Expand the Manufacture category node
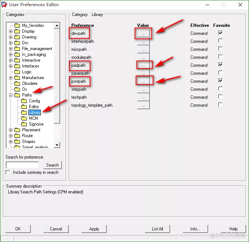This screenshot has height=242, width=249. (x=10, y=78)
